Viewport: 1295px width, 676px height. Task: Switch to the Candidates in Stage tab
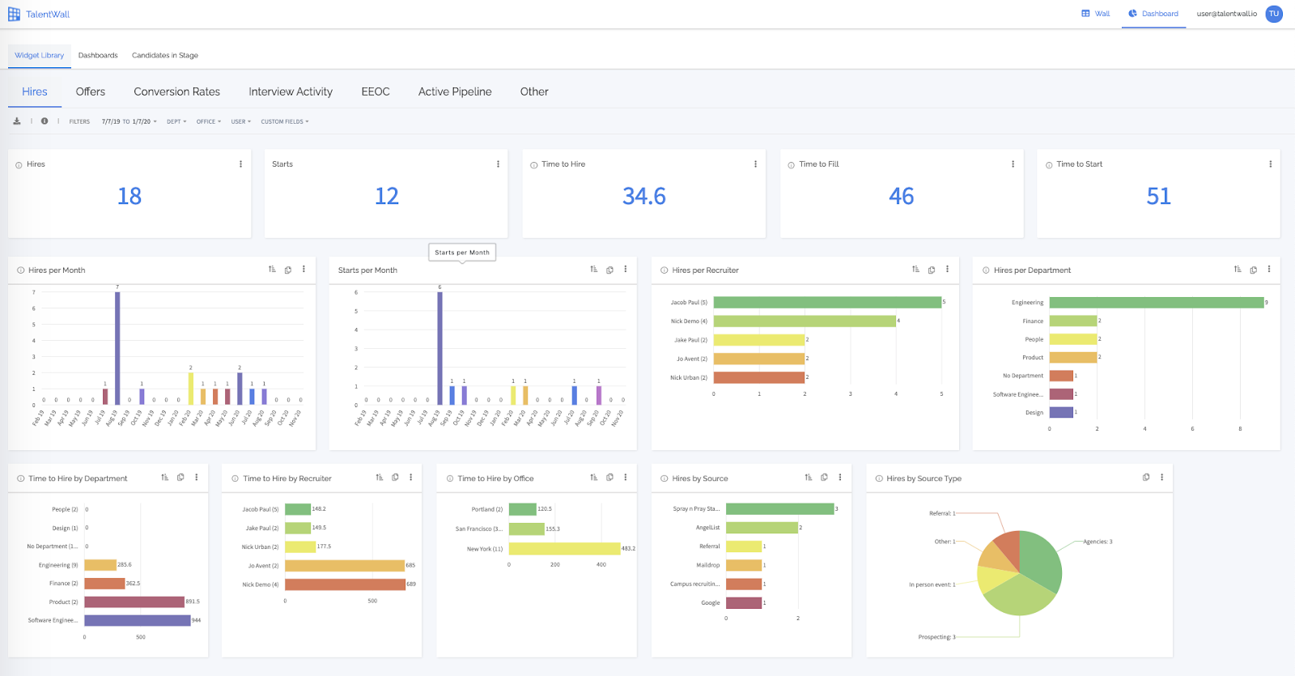point(165,56)
